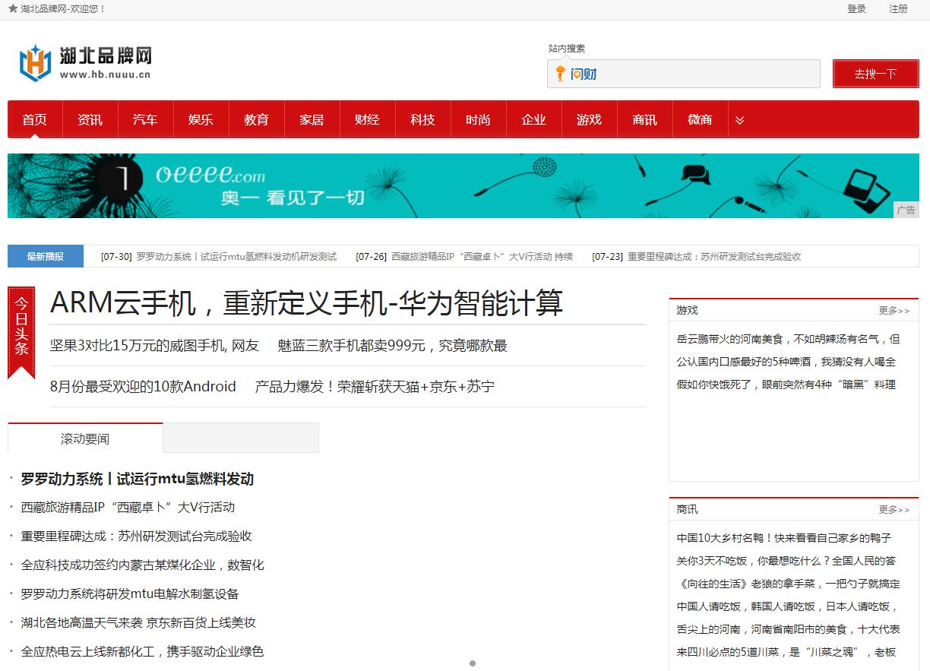Open 岳云鹏带火的河南美食 article
The width and height of the screenshot is (930, 671).
point(788,339)
